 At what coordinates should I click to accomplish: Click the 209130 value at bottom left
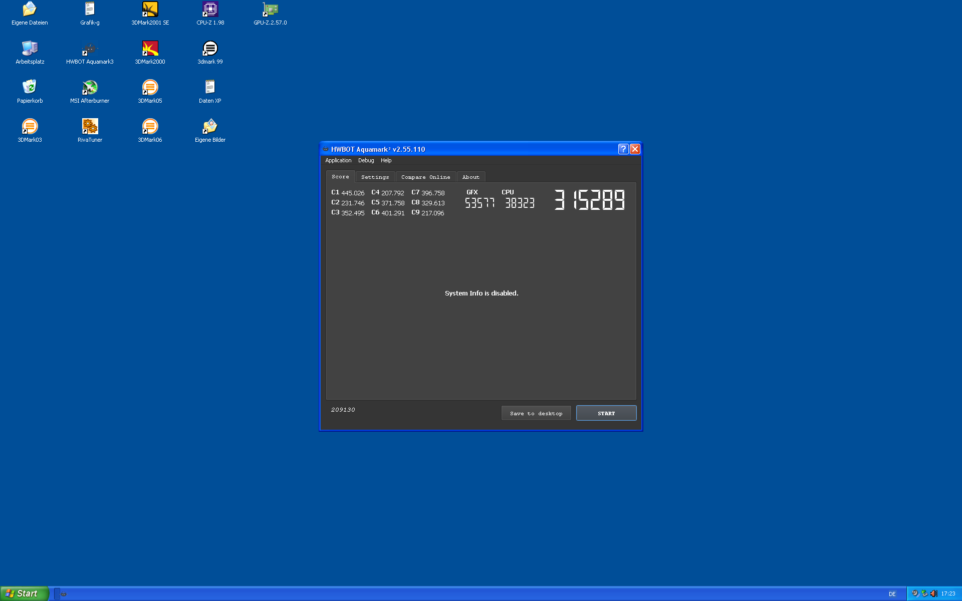pyautogui.click(x=343, y=410)
